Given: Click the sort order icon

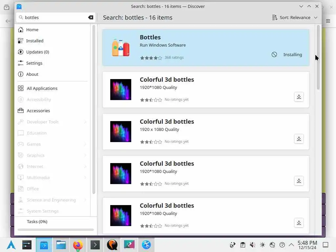Looking at the screenshot, I should (x=275, y=18).
